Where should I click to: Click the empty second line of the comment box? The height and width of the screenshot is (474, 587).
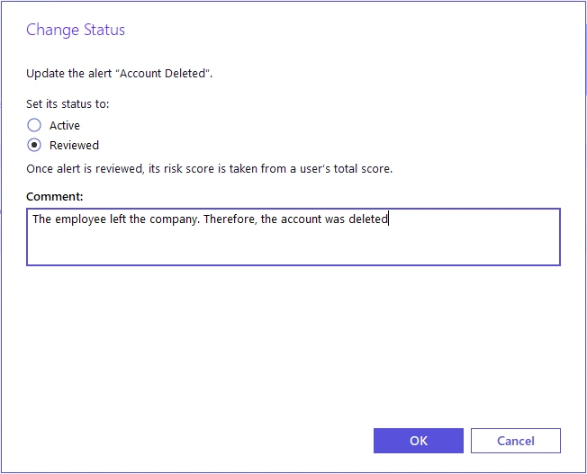(x=293, y=246)
